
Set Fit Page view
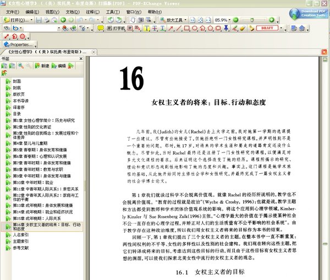click(200, 20)
